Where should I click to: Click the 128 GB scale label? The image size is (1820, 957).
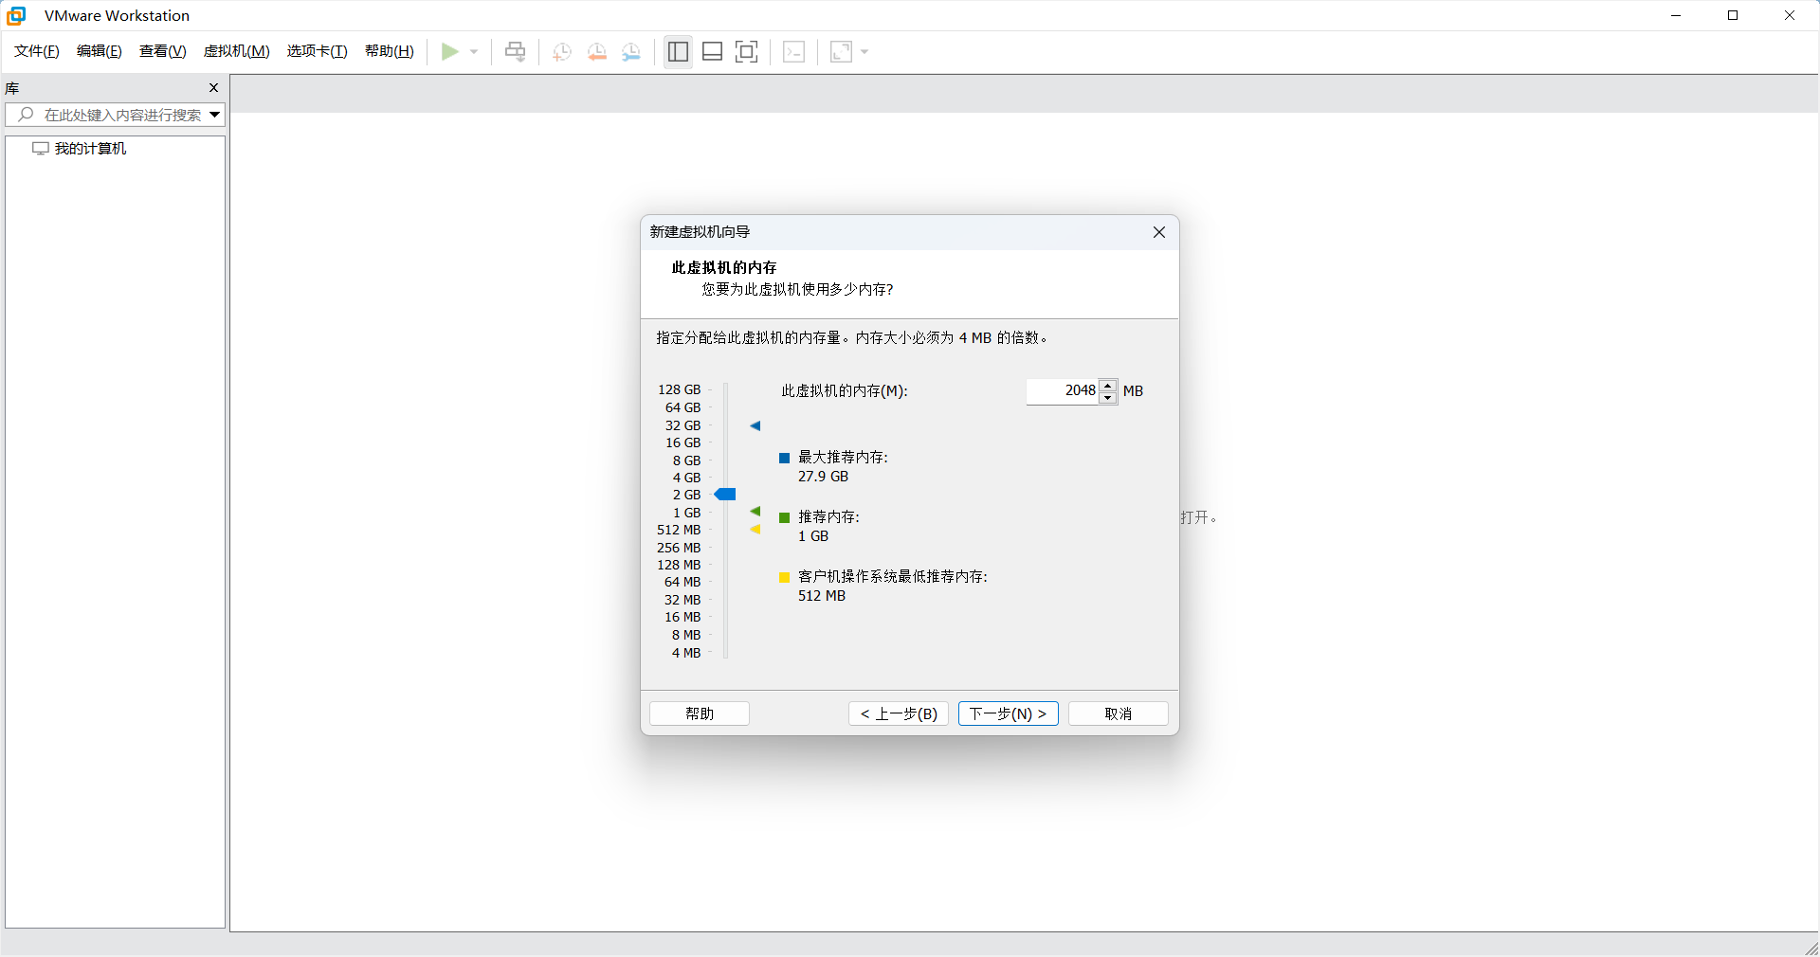[x=680, y=390]
